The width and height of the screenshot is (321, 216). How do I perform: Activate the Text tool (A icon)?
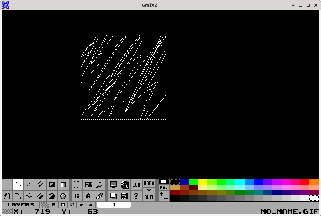pyautogui.click(x=88, y=196)
